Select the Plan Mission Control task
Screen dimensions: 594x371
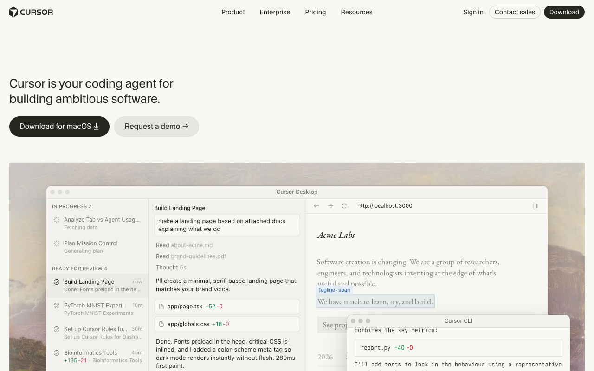[x=97, y=247]
